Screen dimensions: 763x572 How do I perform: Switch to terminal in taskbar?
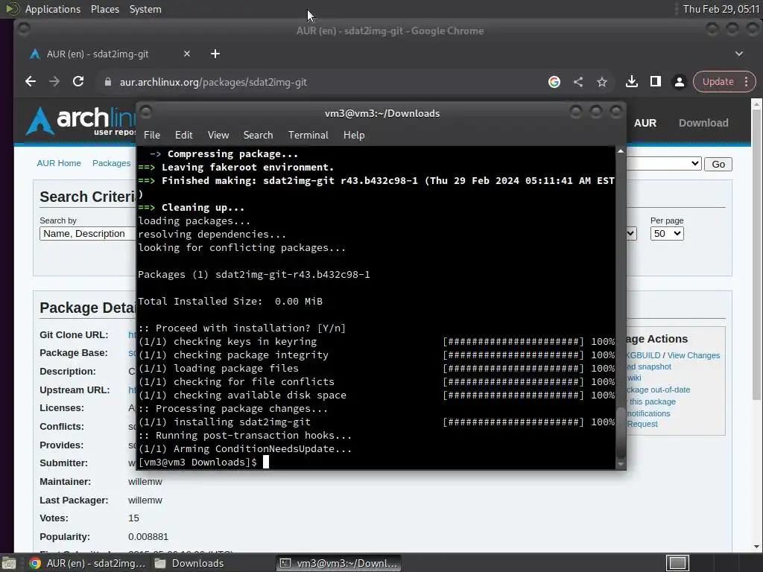[339, 563]
